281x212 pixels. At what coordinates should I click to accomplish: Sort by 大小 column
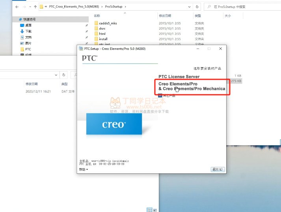[x=227, y=16]
